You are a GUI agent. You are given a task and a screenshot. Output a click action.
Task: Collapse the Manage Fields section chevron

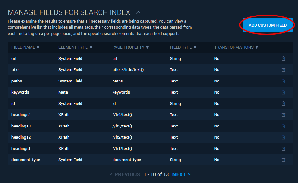point(138,13)
